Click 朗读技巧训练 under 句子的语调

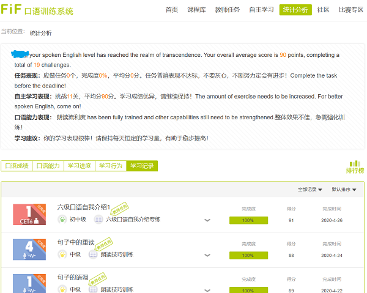pyautogui.click(x=117, y=289)
